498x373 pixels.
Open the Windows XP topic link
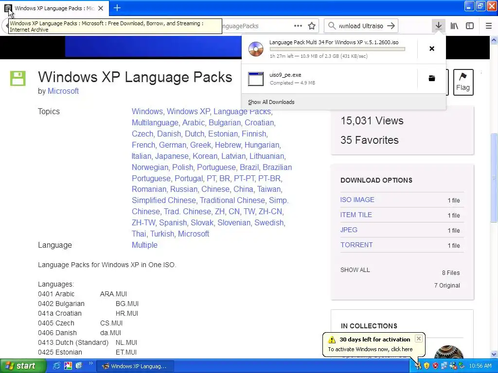(x=188, y=111)
